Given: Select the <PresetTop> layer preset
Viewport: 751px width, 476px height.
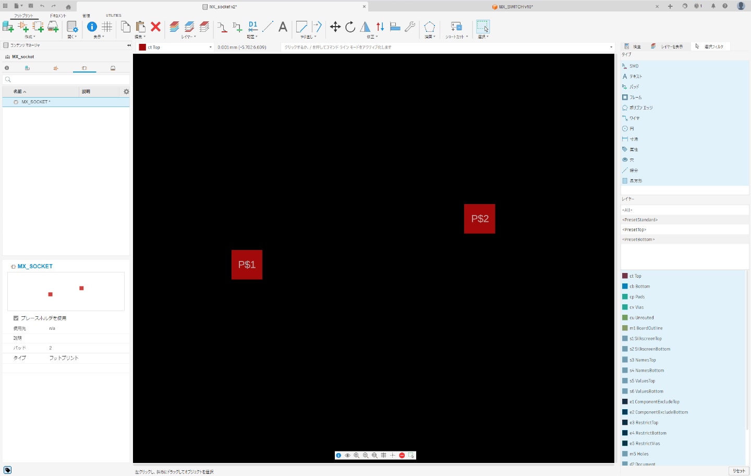Looking at the screenshot, I should pyautogui.click(x=634, y=230).
